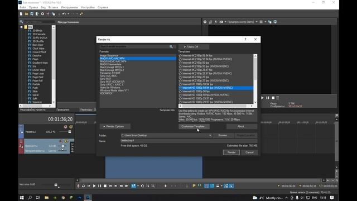
Task: Open Windows Start menu
Action: tap(22, 198)
